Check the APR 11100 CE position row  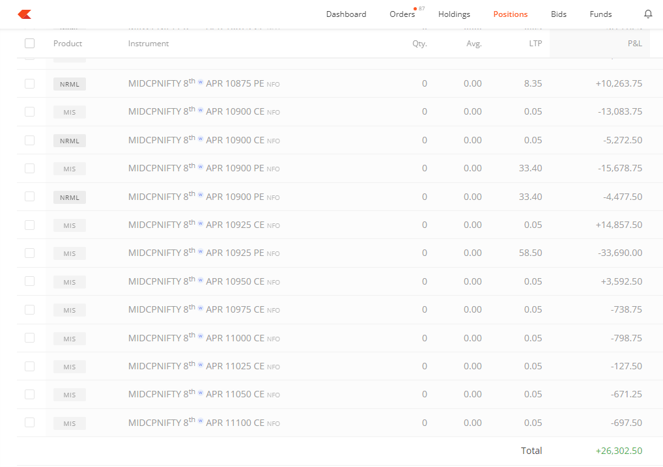click(x=29, y=423)
